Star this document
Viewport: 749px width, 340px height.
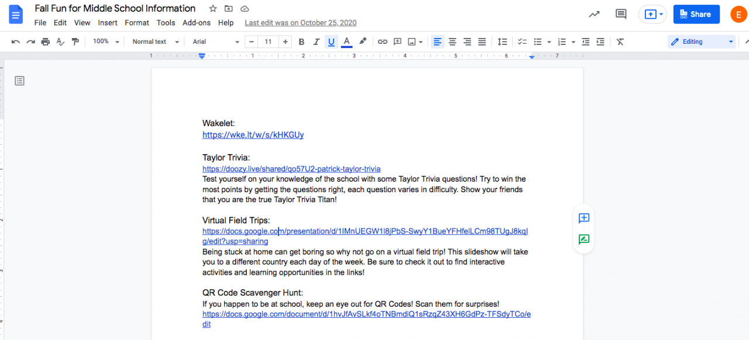coord(213,9)
